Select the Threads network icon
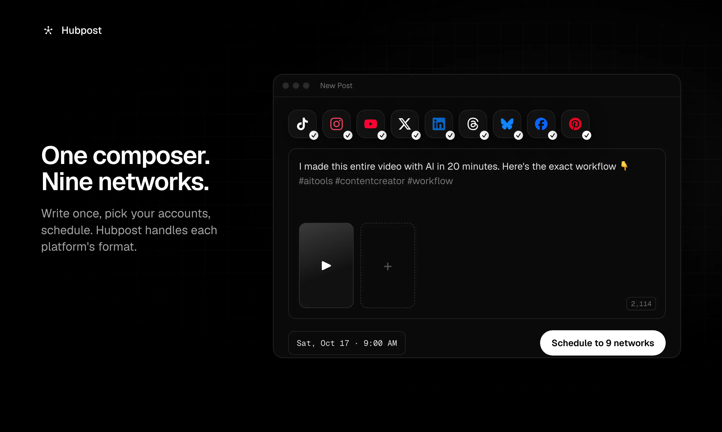This screenshot has width=722, height=432. click(473, 124)
